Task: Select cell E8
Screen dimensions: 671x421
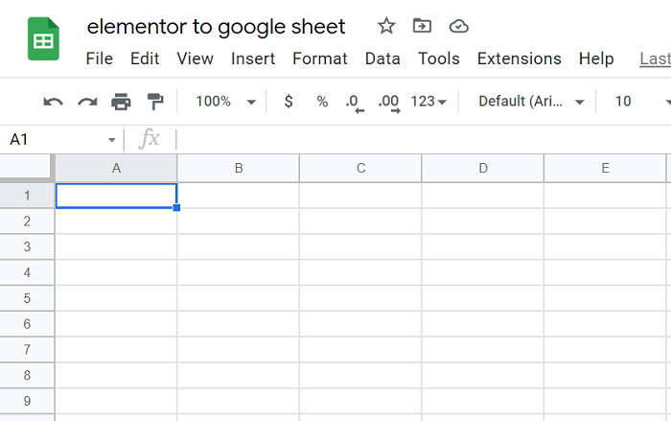Action: pos(605,376)
